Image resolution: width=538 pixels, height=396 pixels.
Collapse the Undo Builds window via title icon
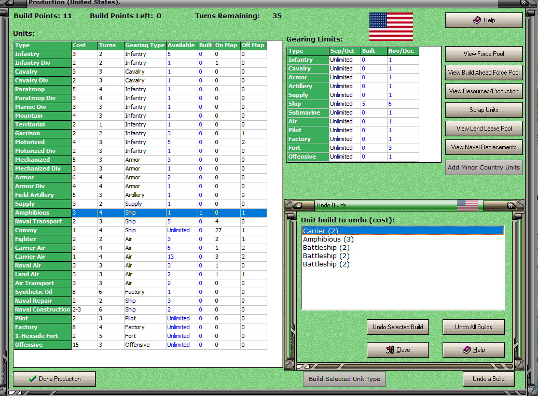coord(298,205)
